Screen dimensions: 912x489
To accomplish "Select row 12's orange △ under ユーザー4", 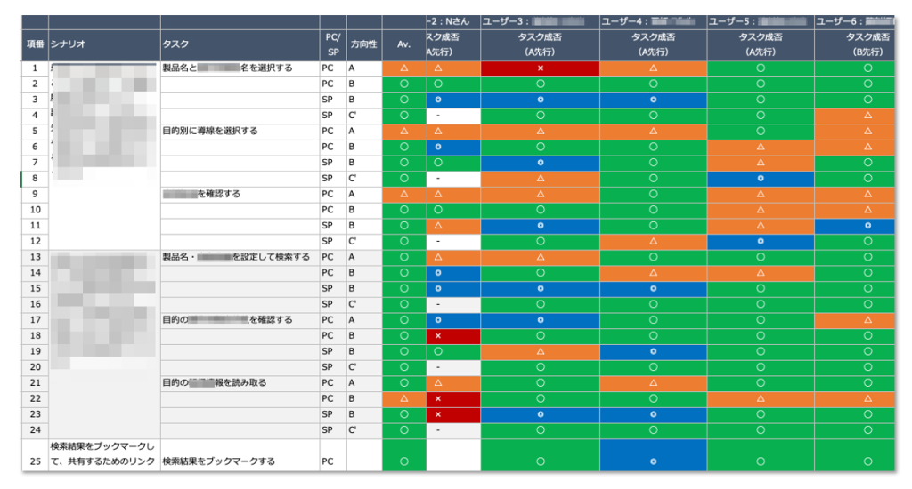I will tap(653, 241).
